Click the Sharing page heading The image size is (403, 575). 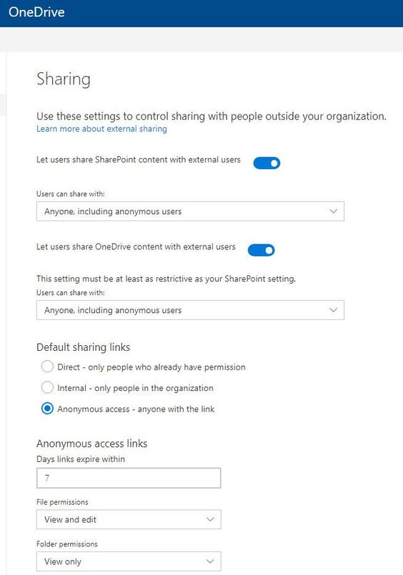tap(64, 79)
